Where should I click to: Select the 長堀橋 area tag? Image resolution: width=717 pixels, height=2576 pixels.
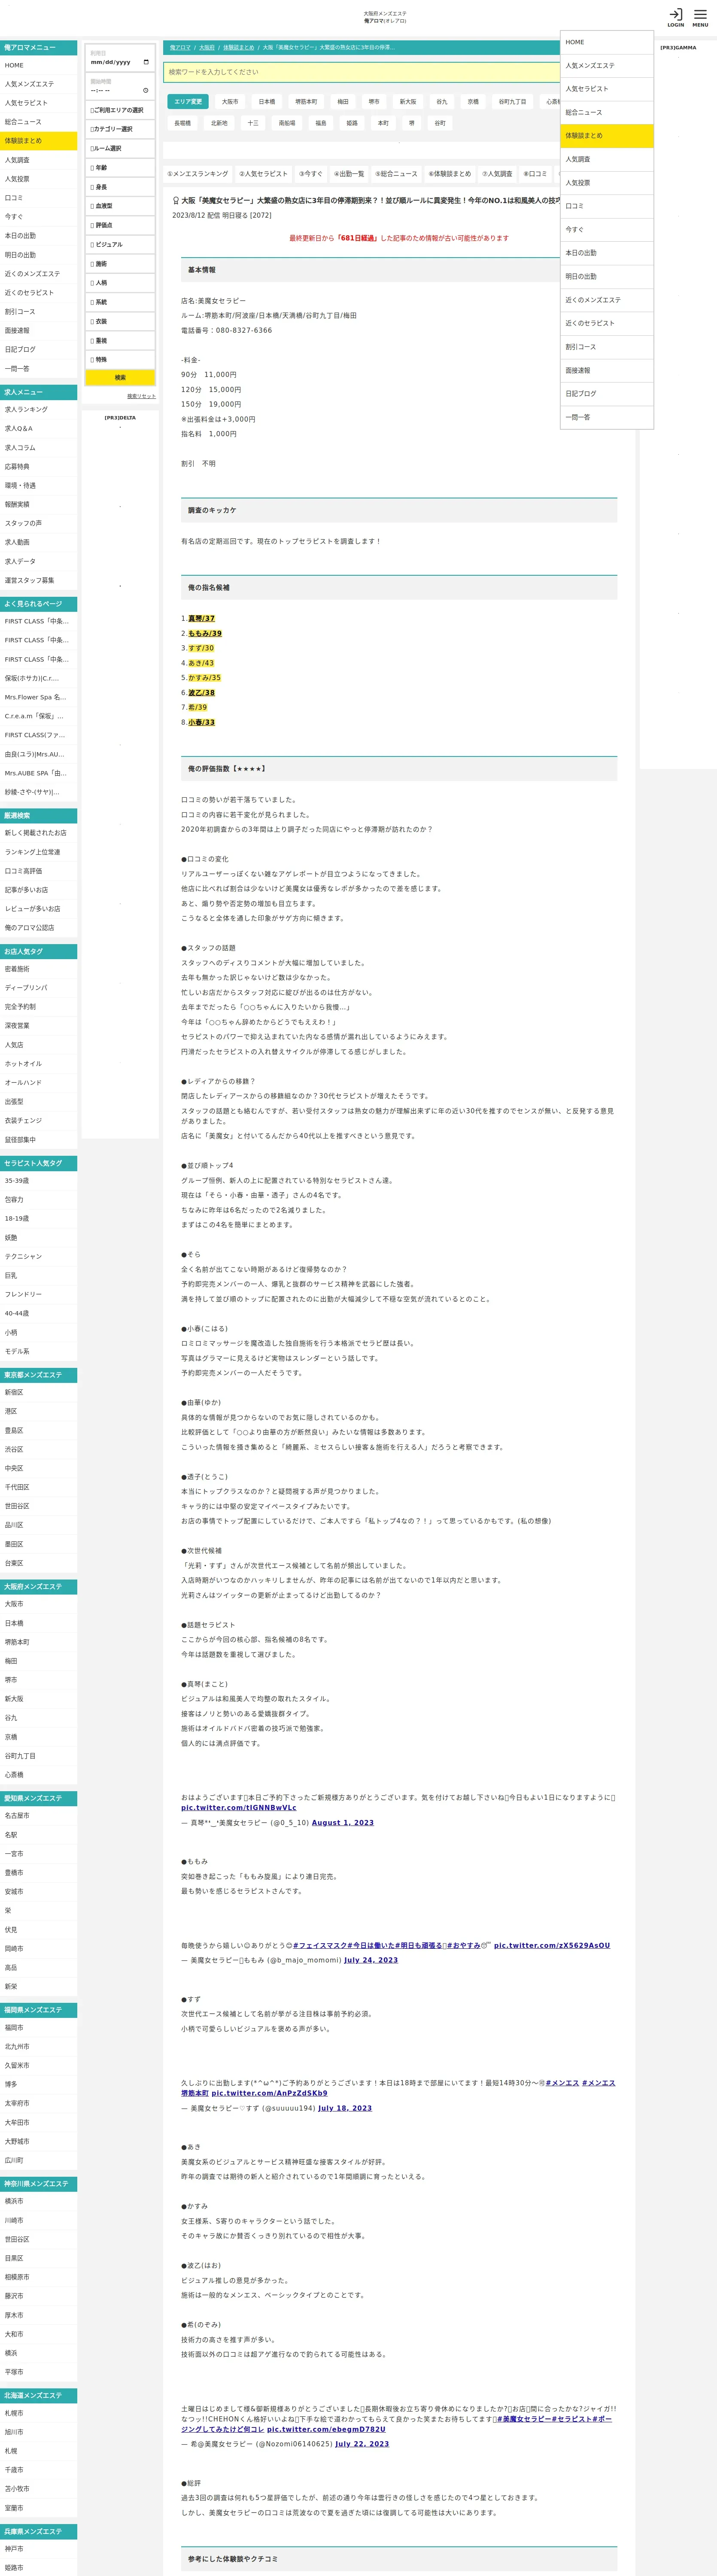point(182,123)
